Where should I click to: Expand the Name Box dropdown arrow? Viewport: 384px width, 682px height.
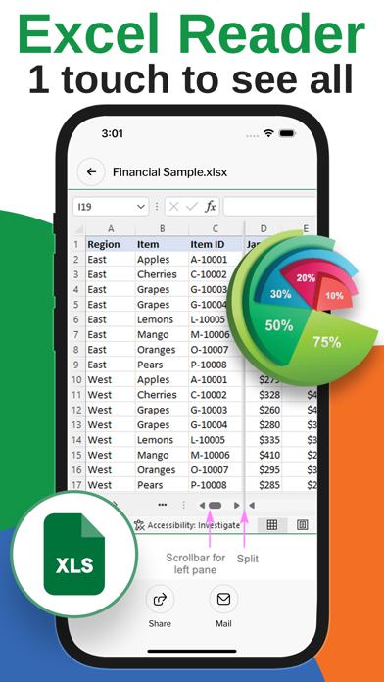point(141,207)
